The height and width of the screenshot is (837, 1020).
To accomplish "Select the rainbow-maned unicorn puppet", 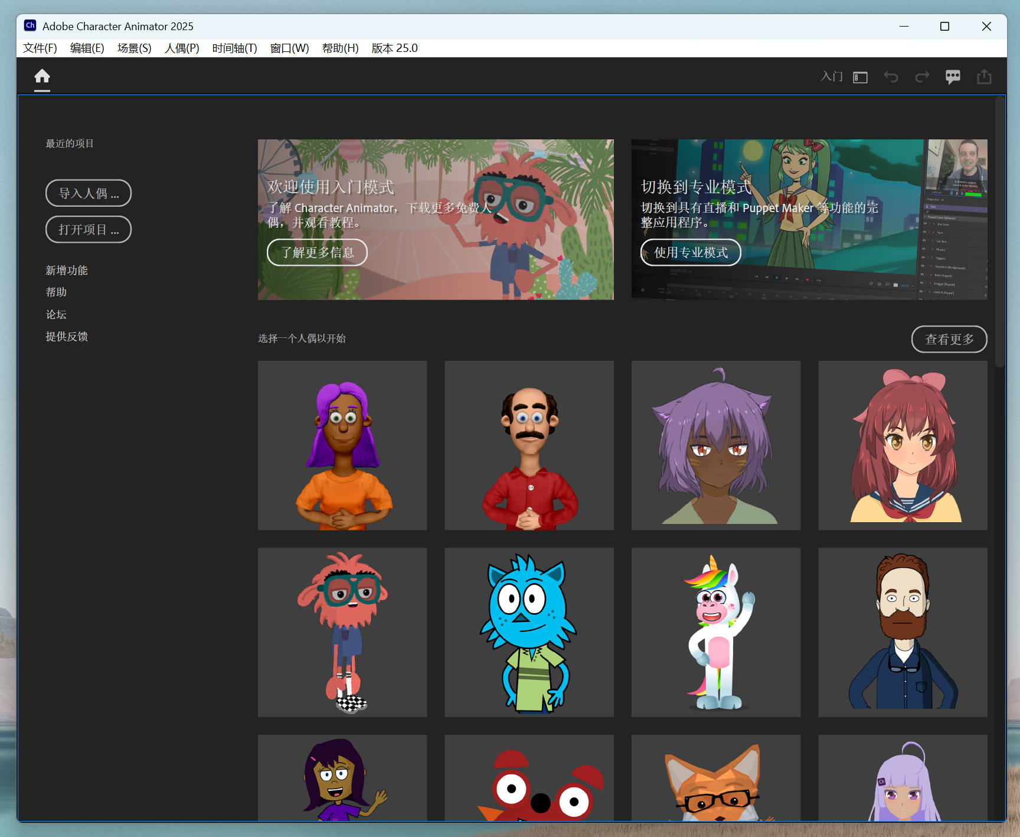I will pos(716,632).
